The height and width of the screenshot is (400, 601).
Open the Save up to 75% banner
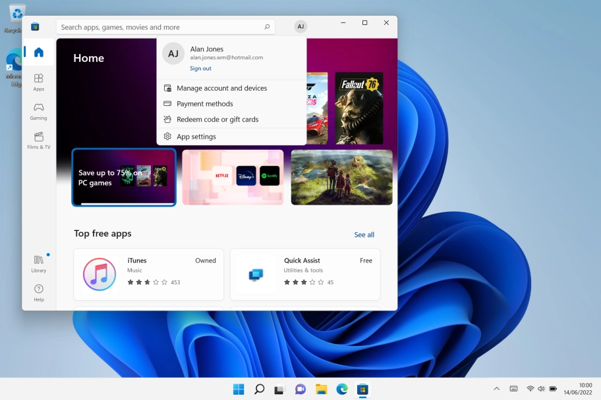pyautogui.click(x=124, y=178)
